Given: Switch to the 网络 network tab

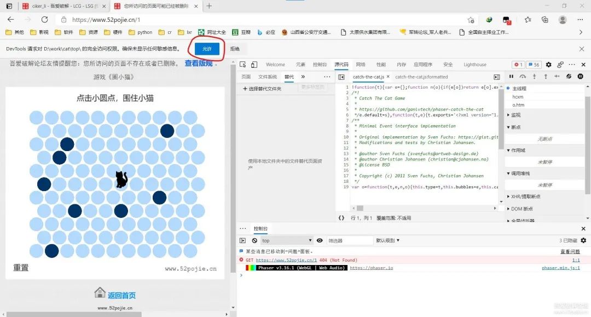Looking at the screenshot, I should tap(360, 65).
